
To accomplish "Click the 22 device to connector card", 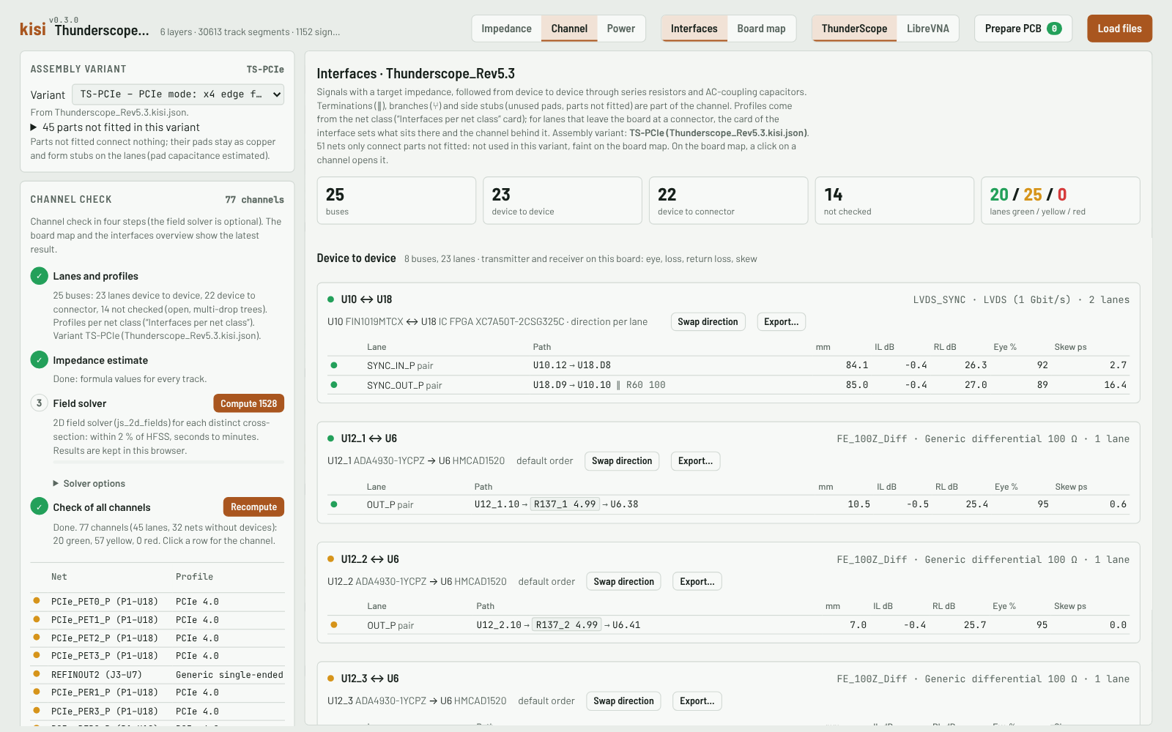I will [x=728, y=201].
